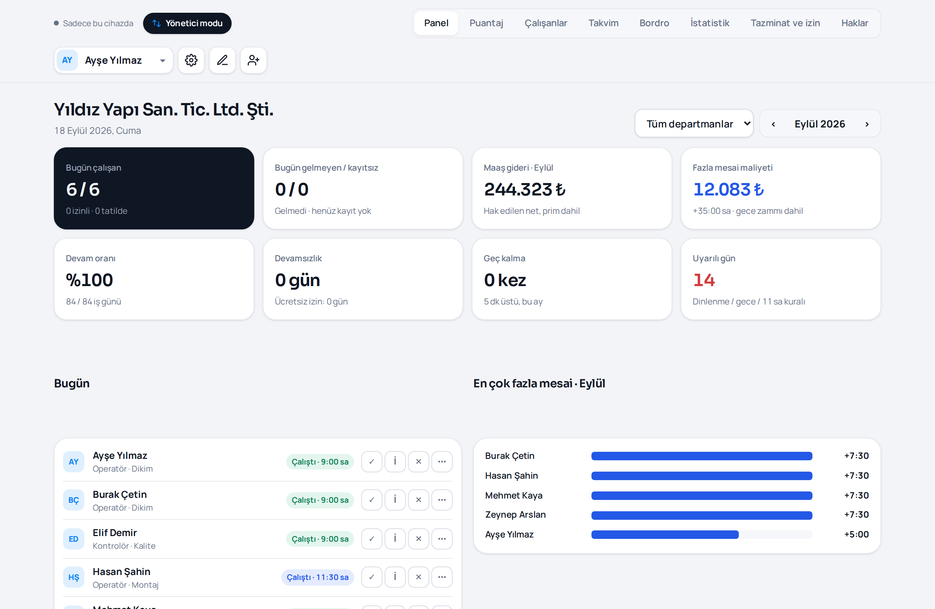Open more options for Burak Çetin
This screenshot has width=935, height=609.
[x=442, y=500]
